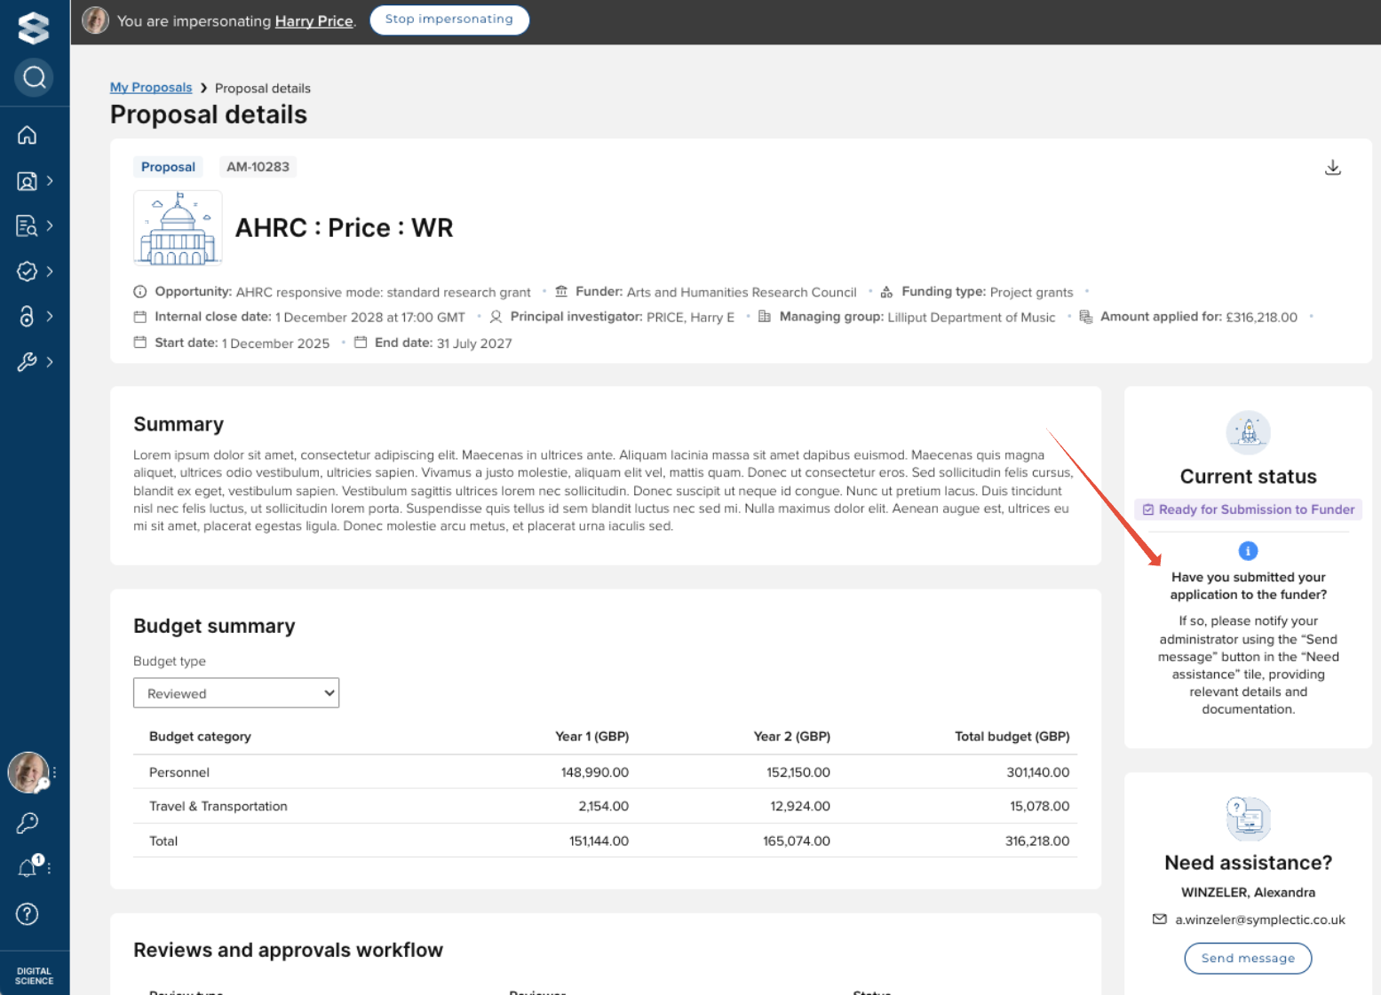The image size is (1381, 995).
Task: Open help question mark icon in sidebar
Action: [x=28, y=913]
